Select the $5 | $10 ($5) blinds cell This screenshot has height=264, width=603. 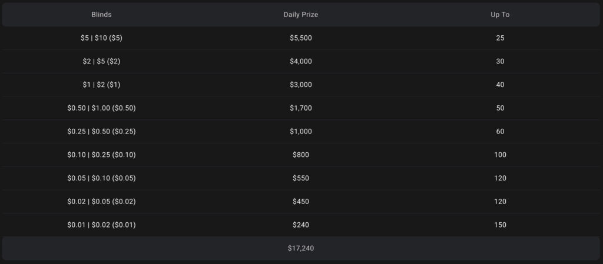point(101,38)
